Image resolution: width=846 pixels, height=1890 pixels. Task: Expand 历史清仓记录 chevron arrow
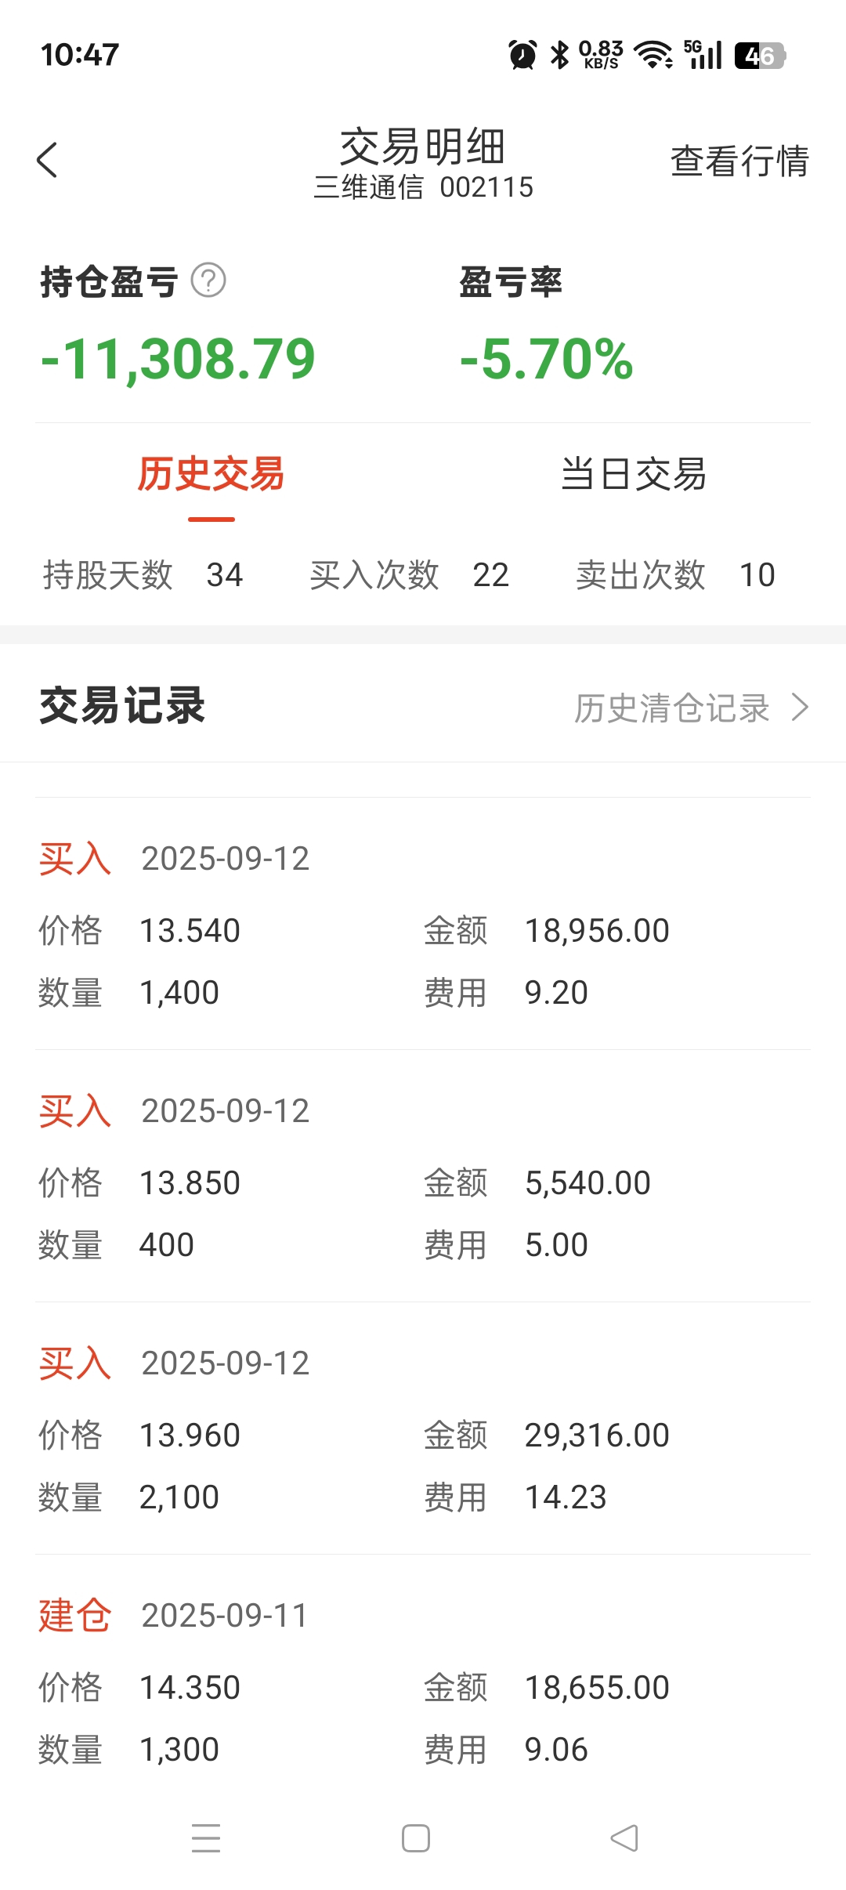800,707
